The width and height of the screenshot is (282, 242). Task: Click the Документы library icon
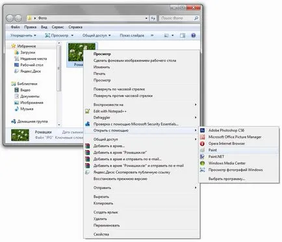point(16,96)
